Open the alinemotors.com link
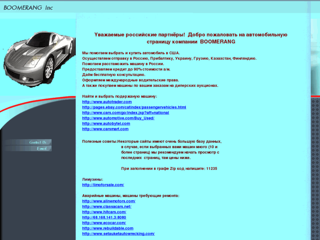This screenshot has height=240, width=320. 109,201
